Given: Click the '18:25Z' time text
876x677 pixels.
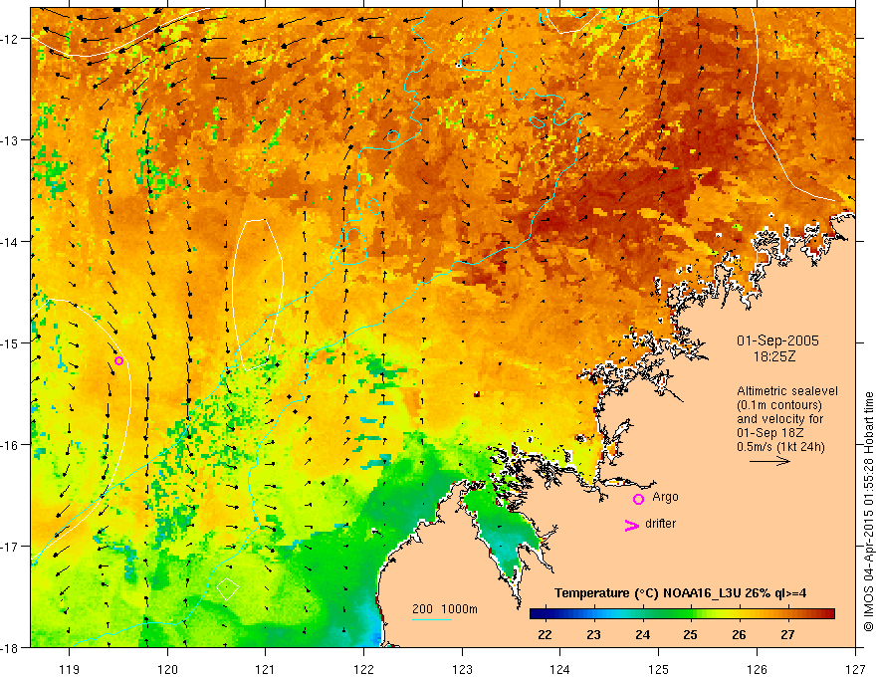Looking at the screenshot, I should pyautogui.click(x=774, y=356).
